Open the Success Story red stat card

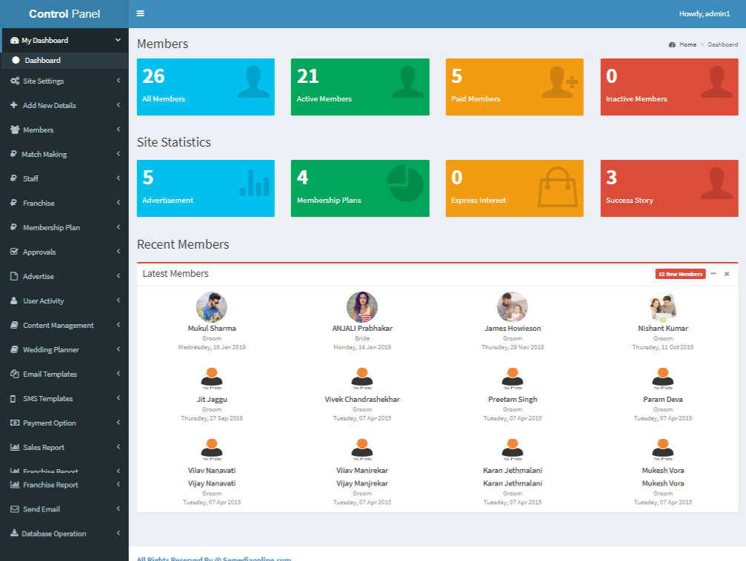[669, 188]
